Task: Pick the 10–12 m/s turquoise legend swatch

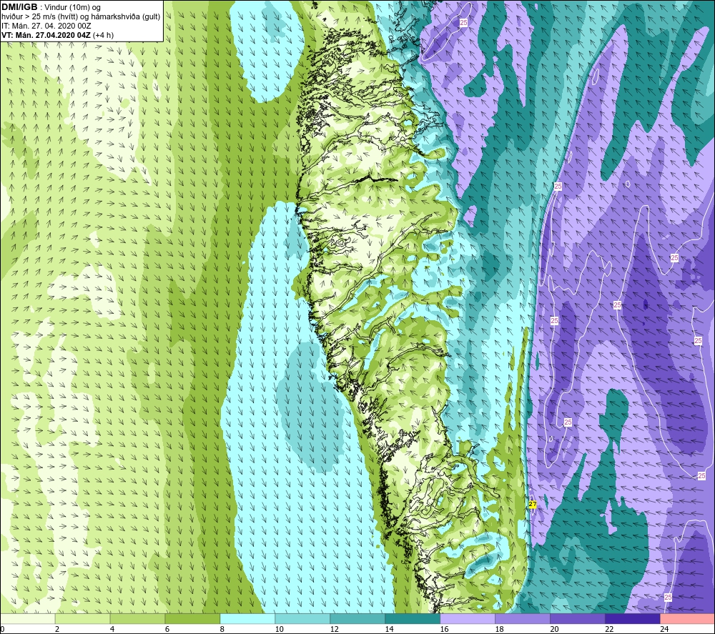Action: pos(302,619)
